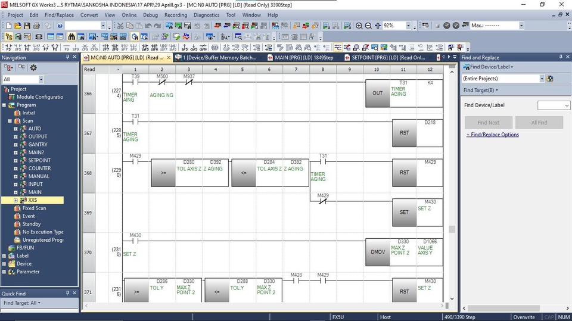
Task: Open the Convert menu
Action: point(89,15)
